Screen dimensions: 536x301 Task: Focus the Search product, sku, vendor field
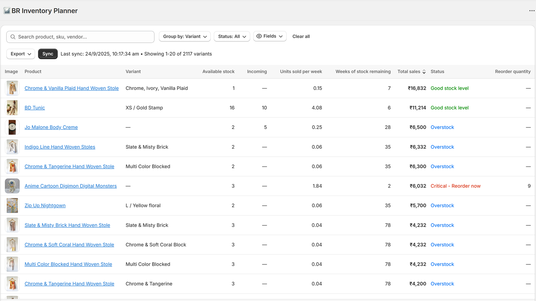[x=84, y=37]
